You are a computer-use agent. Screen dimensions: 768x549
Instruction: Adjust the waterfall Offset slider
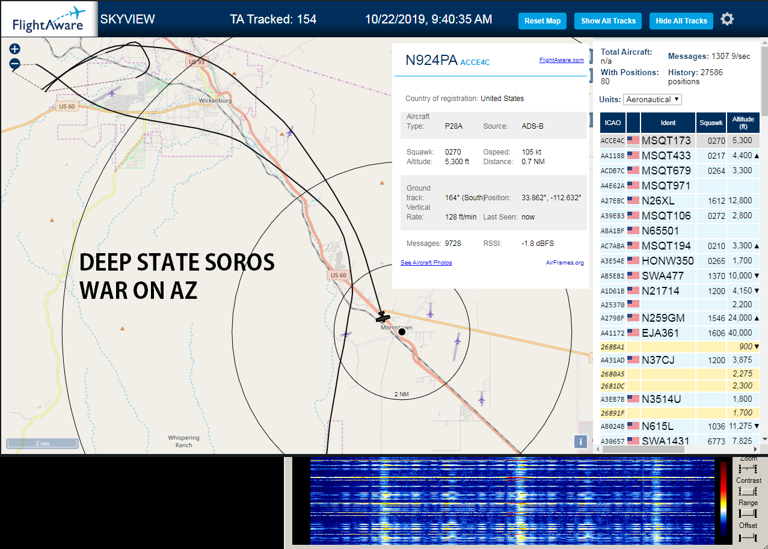click(x=749, y=536)
